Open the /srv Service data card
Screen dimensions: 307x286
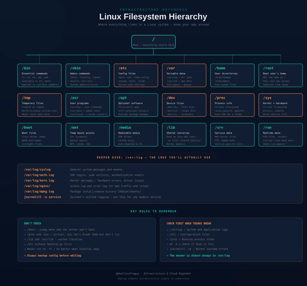coord(233,135)
